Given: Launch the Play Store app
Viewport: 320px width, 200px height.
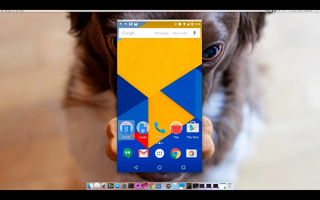Looking at the screenshot, I should coord(192,130).
